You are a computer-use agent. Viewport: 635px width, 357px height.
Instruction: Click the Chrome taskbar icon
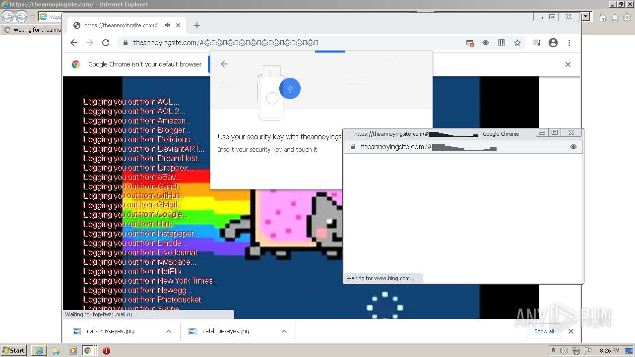point(88,351)
